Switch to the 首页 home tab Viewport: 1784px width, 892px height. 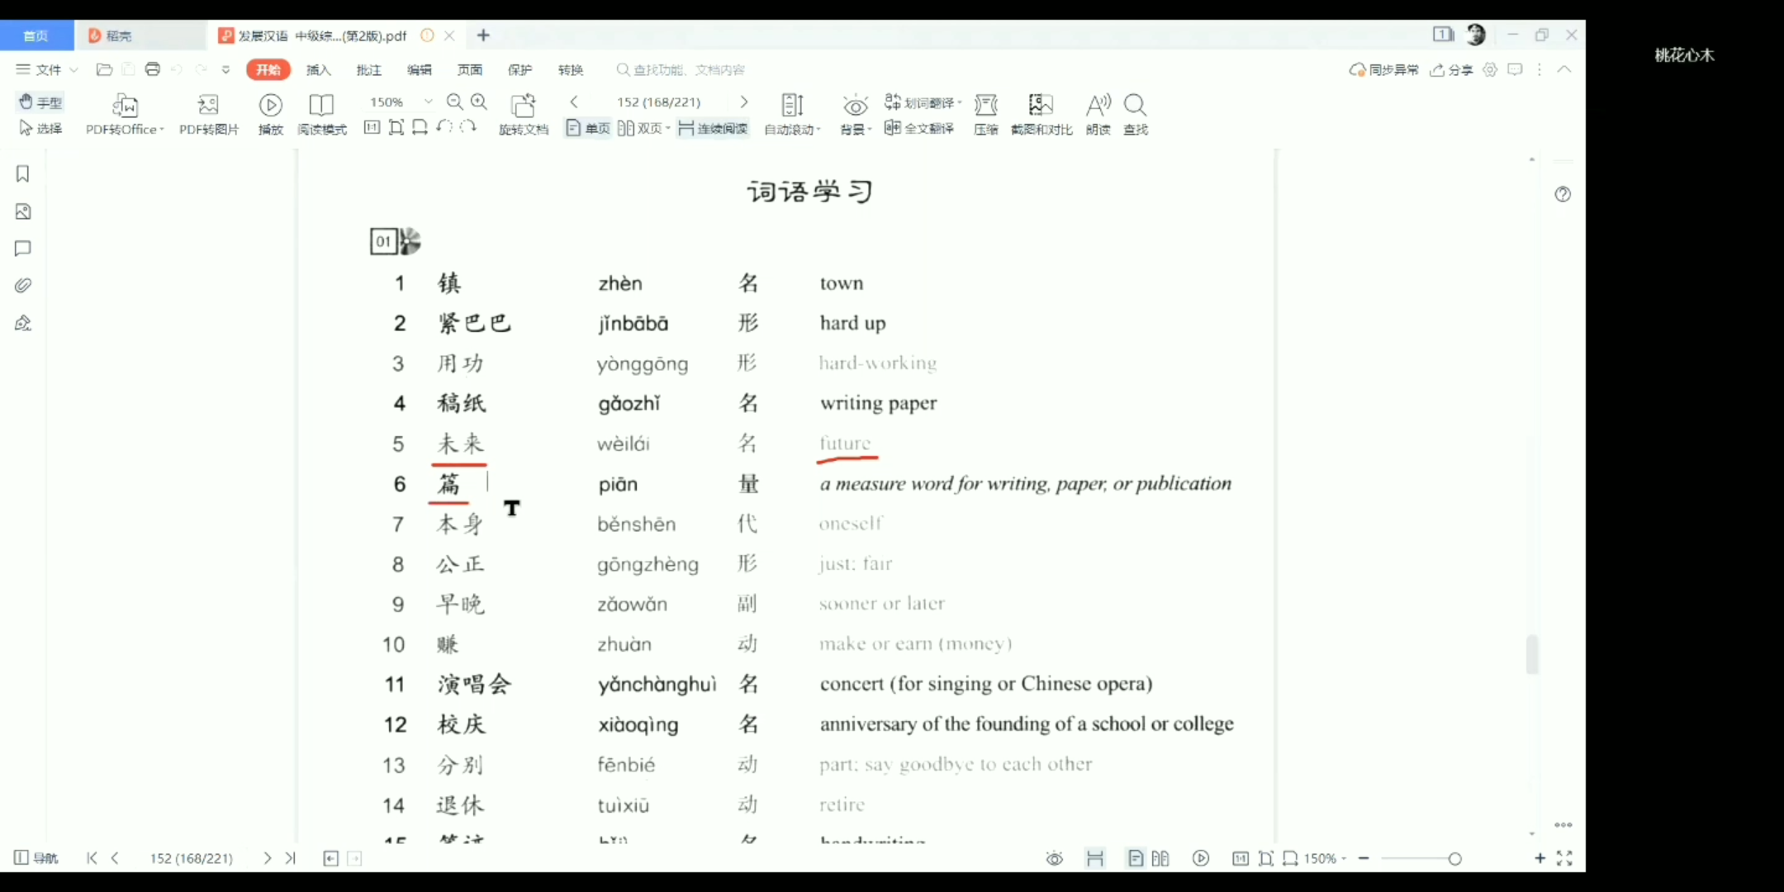click(x=36, y=36)
